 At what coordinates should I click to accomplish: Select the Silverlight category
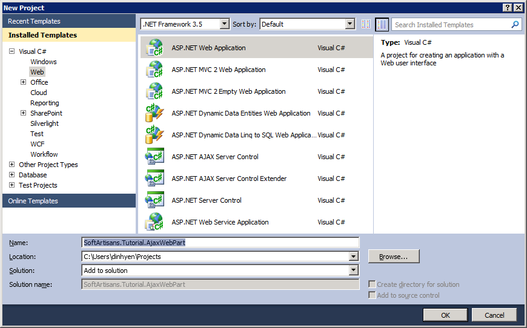click(x=44, y=123)
